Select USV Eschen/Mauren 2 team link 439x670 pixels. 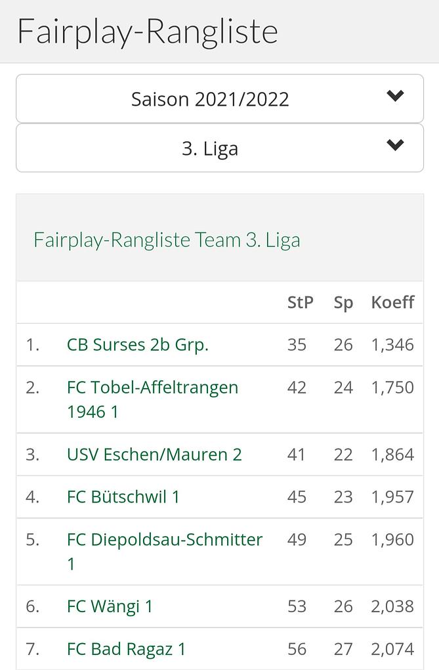(154, 455)
